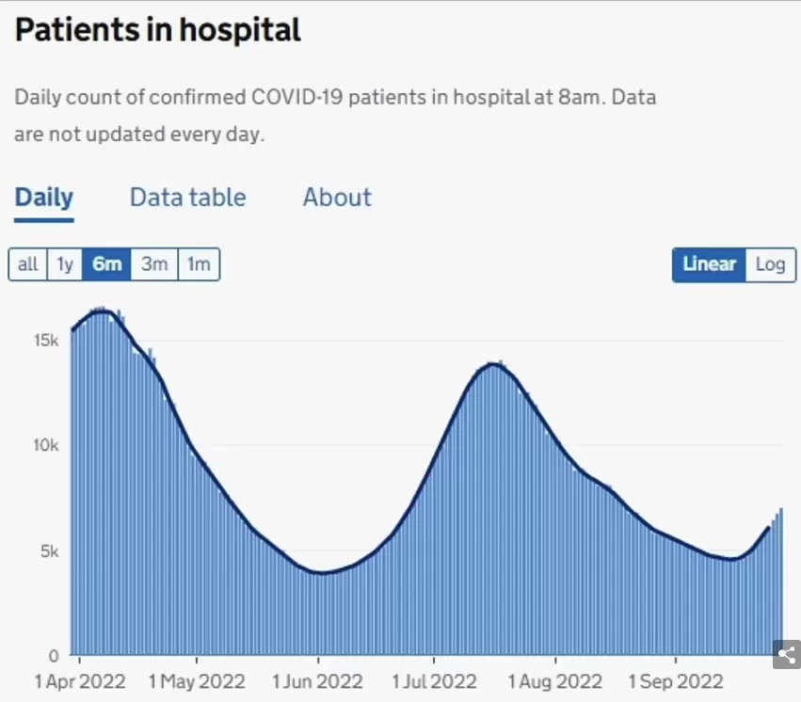Click the 1 Apr 2022 axis label
Image resolution: width=801 pixels, height=702 pixels.
(x=80, y=681)
